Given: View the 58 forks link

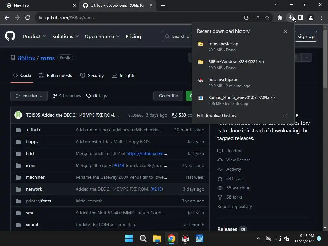Looking at the screenshot, I should pos(230,197).
